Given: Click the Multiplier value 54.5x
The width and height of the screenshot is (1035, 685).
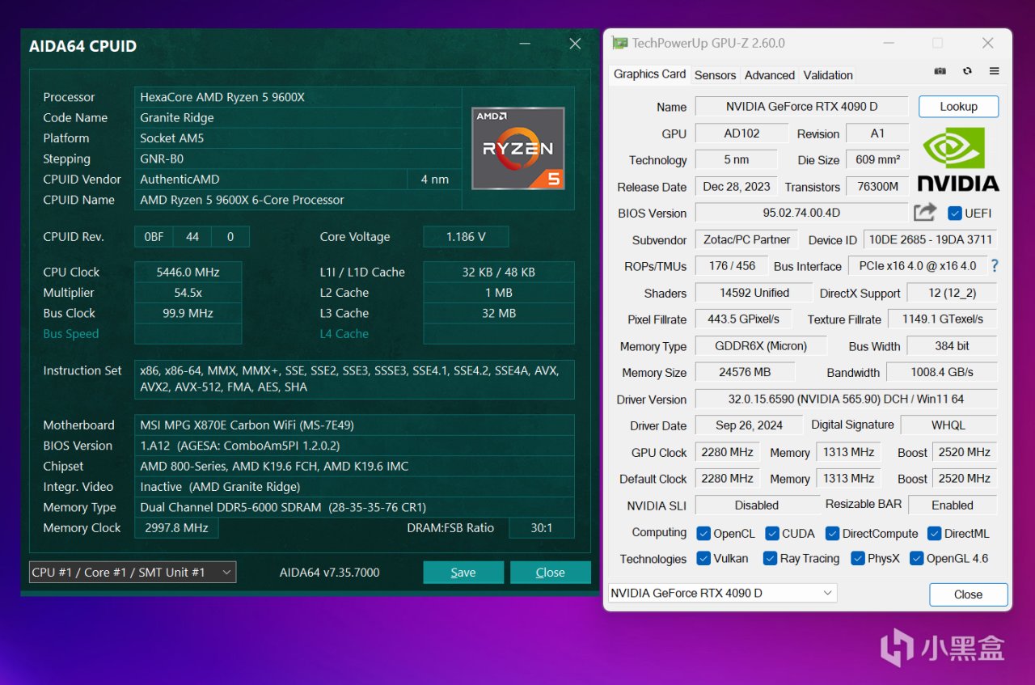Looking at the screenshot, I should click(188, 293).
